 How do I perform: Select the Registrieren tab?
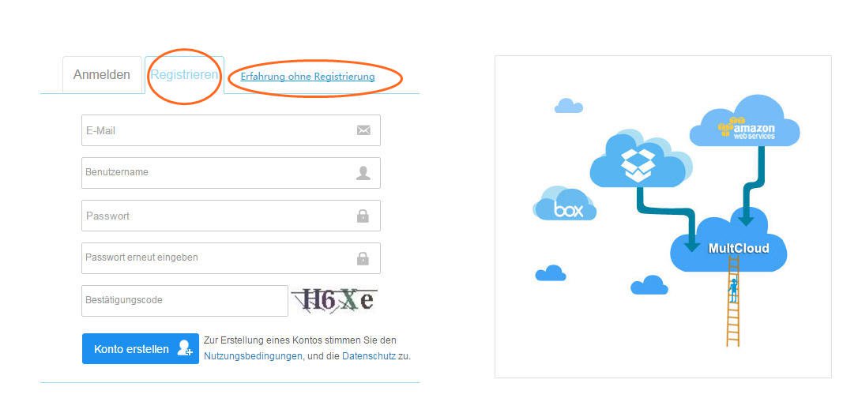184,75
